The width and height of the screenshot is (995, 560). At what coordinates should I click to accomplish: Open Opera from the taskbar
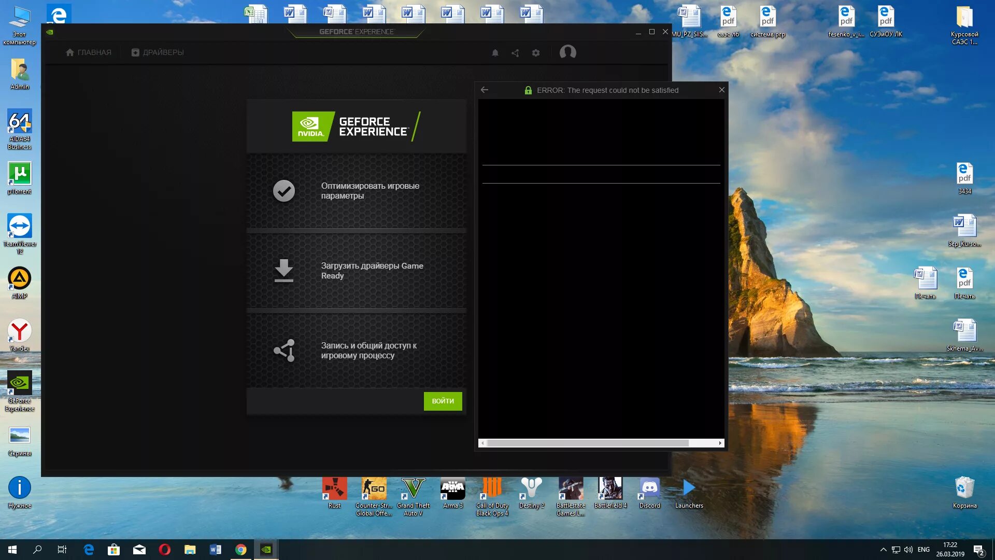(164, 550)
